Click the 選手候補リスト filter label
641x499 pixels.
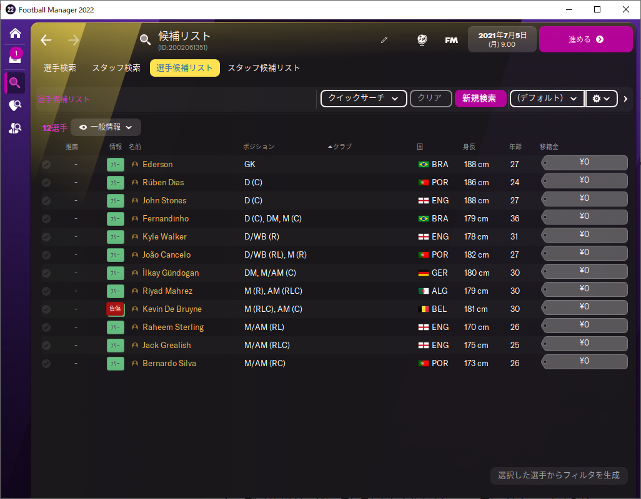63,99
